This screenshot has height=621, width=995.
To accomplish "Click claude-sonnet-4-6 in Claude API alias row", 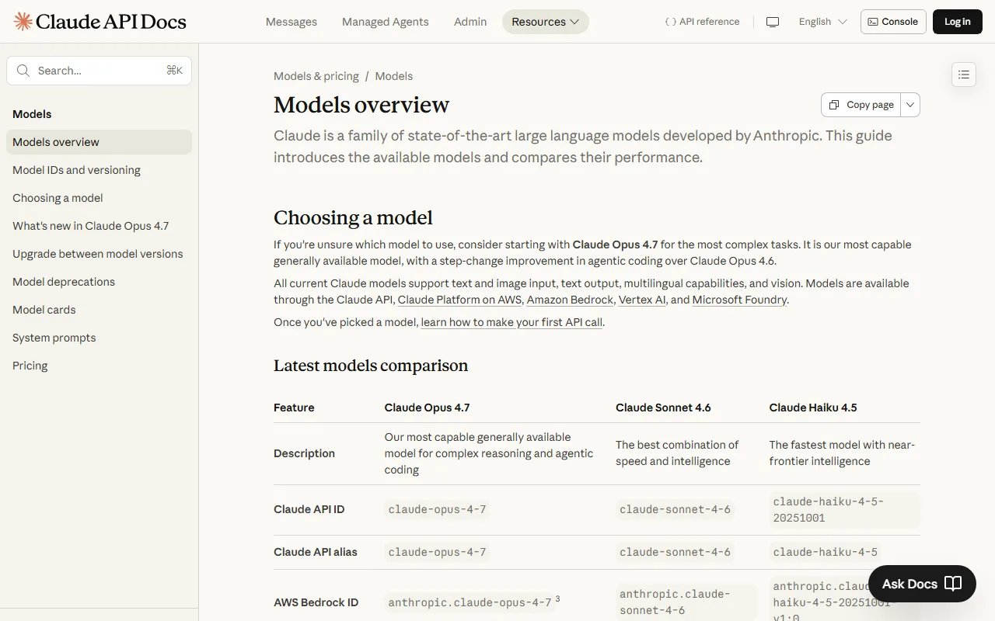I will point(675,552).
